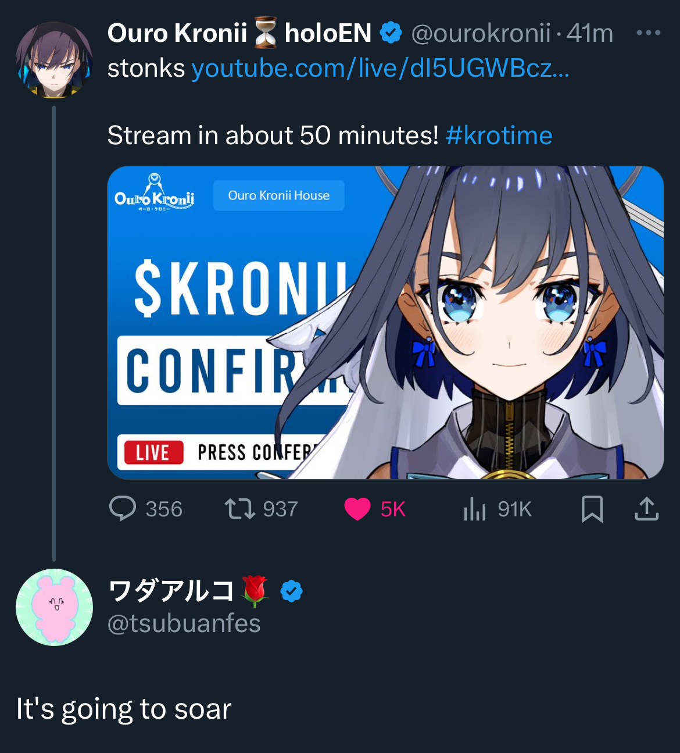Open the $KRONII stream thumbnail
The image size is (680, 753).
click(x=385, y=323)
